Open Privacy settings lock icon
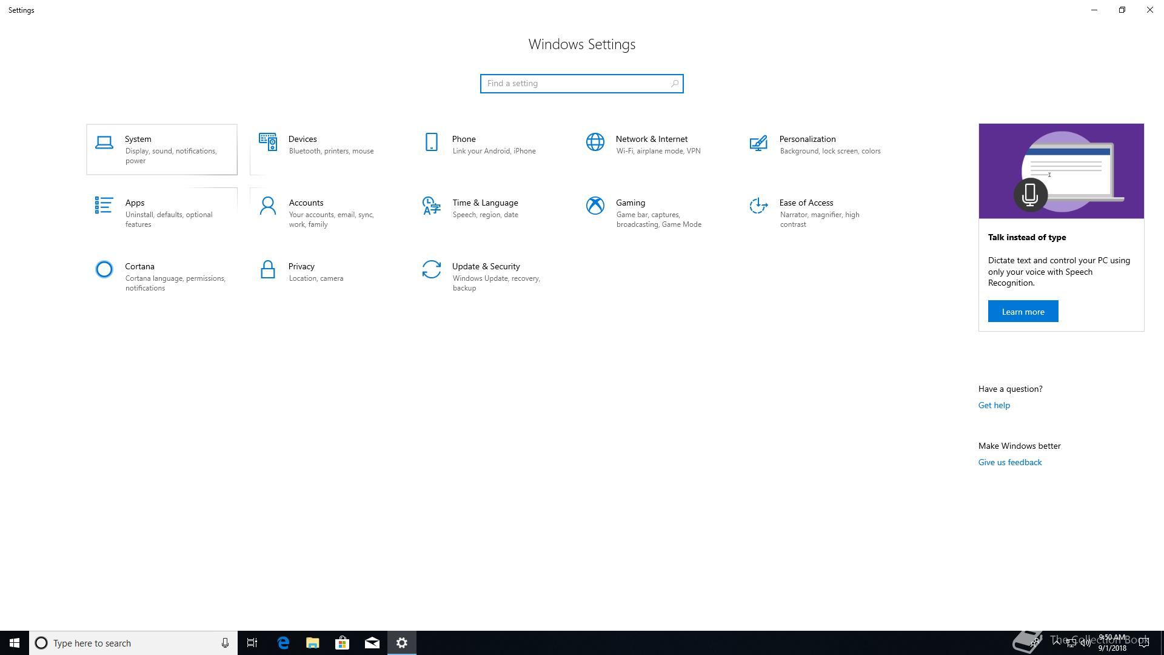The width and height of the screenshot is (1164, 655). [267, 270]
